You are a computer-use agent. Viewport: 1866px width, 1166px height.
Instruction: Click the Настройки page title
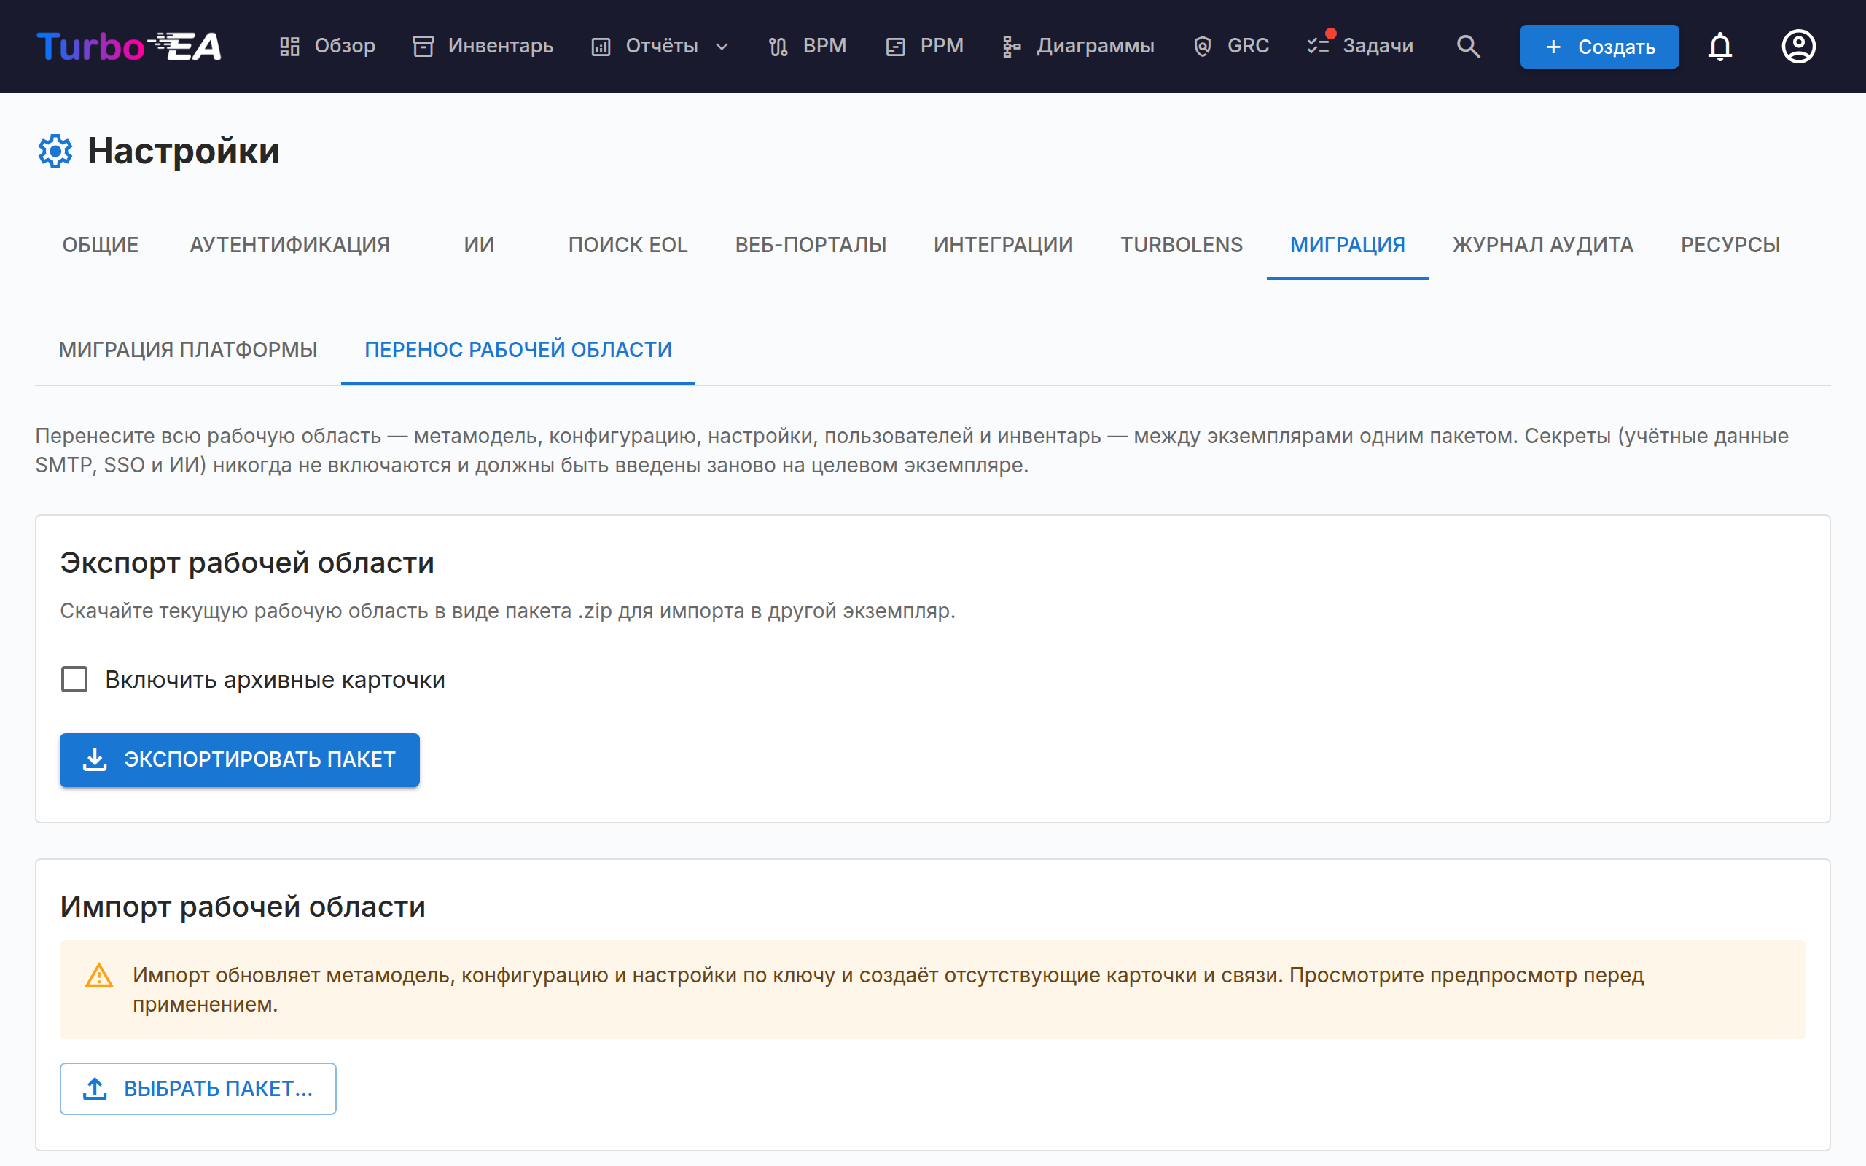(x=184, y=151)
